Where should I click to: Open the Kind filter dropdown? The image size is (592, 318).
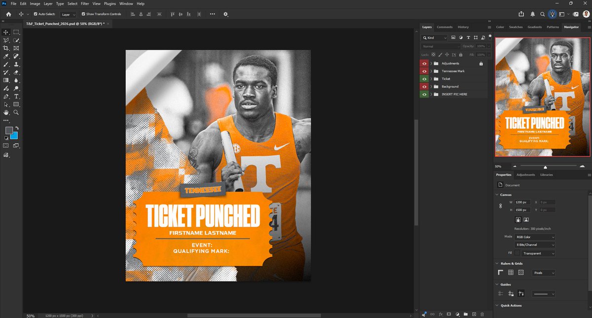(435, 37)
